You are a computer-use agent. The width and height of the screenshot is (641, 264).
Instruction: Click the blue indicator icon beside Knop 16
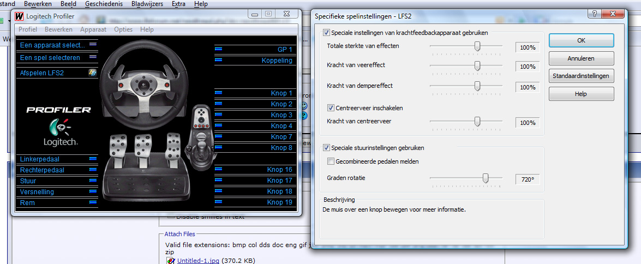(x=218, y=169)
